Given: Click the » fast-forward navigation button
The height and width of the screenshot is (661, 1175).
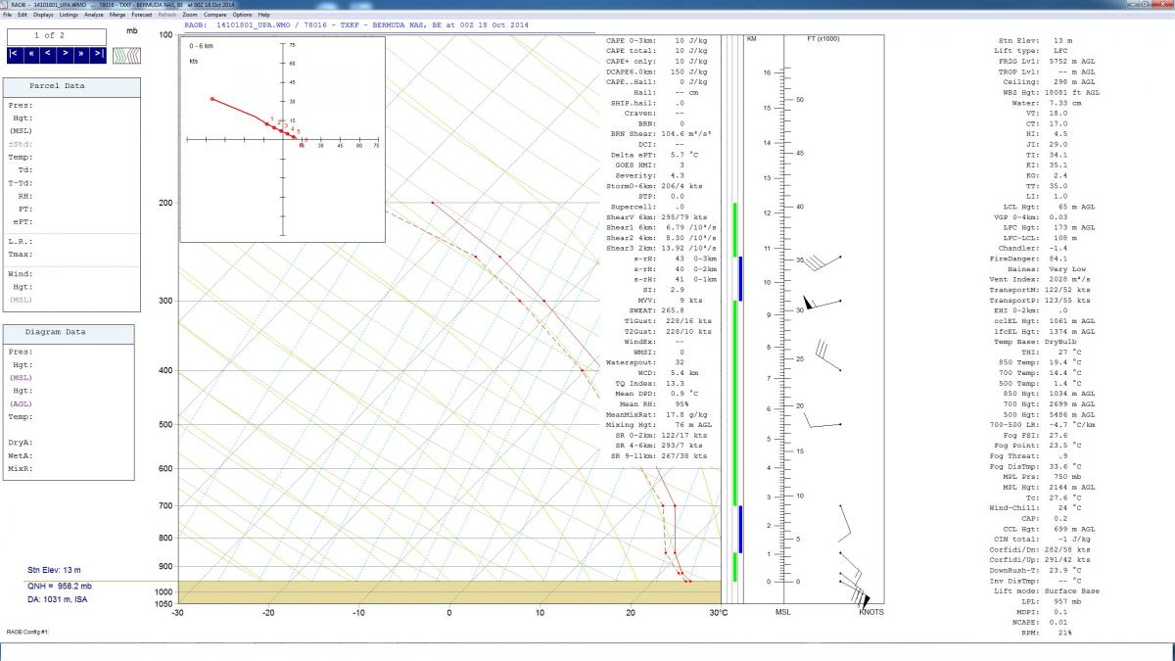Looking at the screenshot, I should coord(82,54).
